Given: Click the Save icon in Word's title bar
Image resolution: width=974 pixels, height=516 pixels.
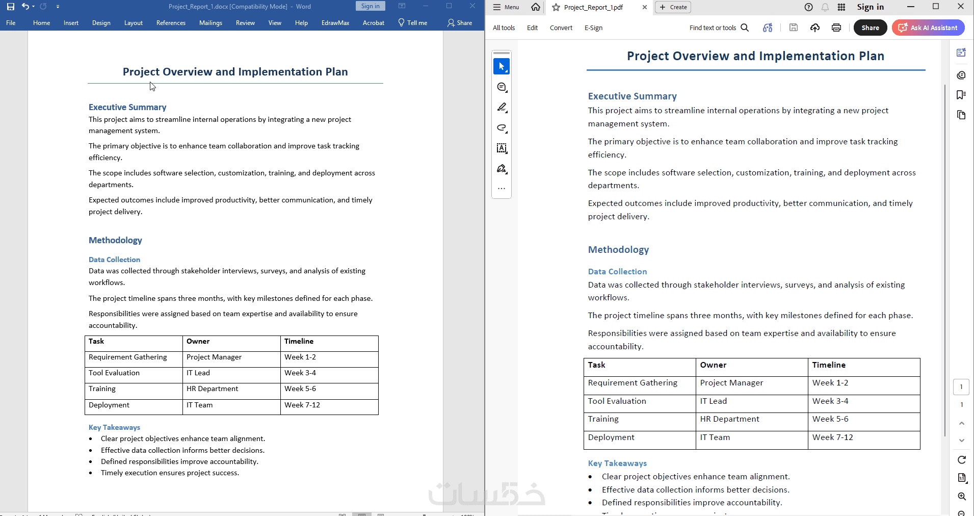Looking at the screenshot, I should pos(11,7).
